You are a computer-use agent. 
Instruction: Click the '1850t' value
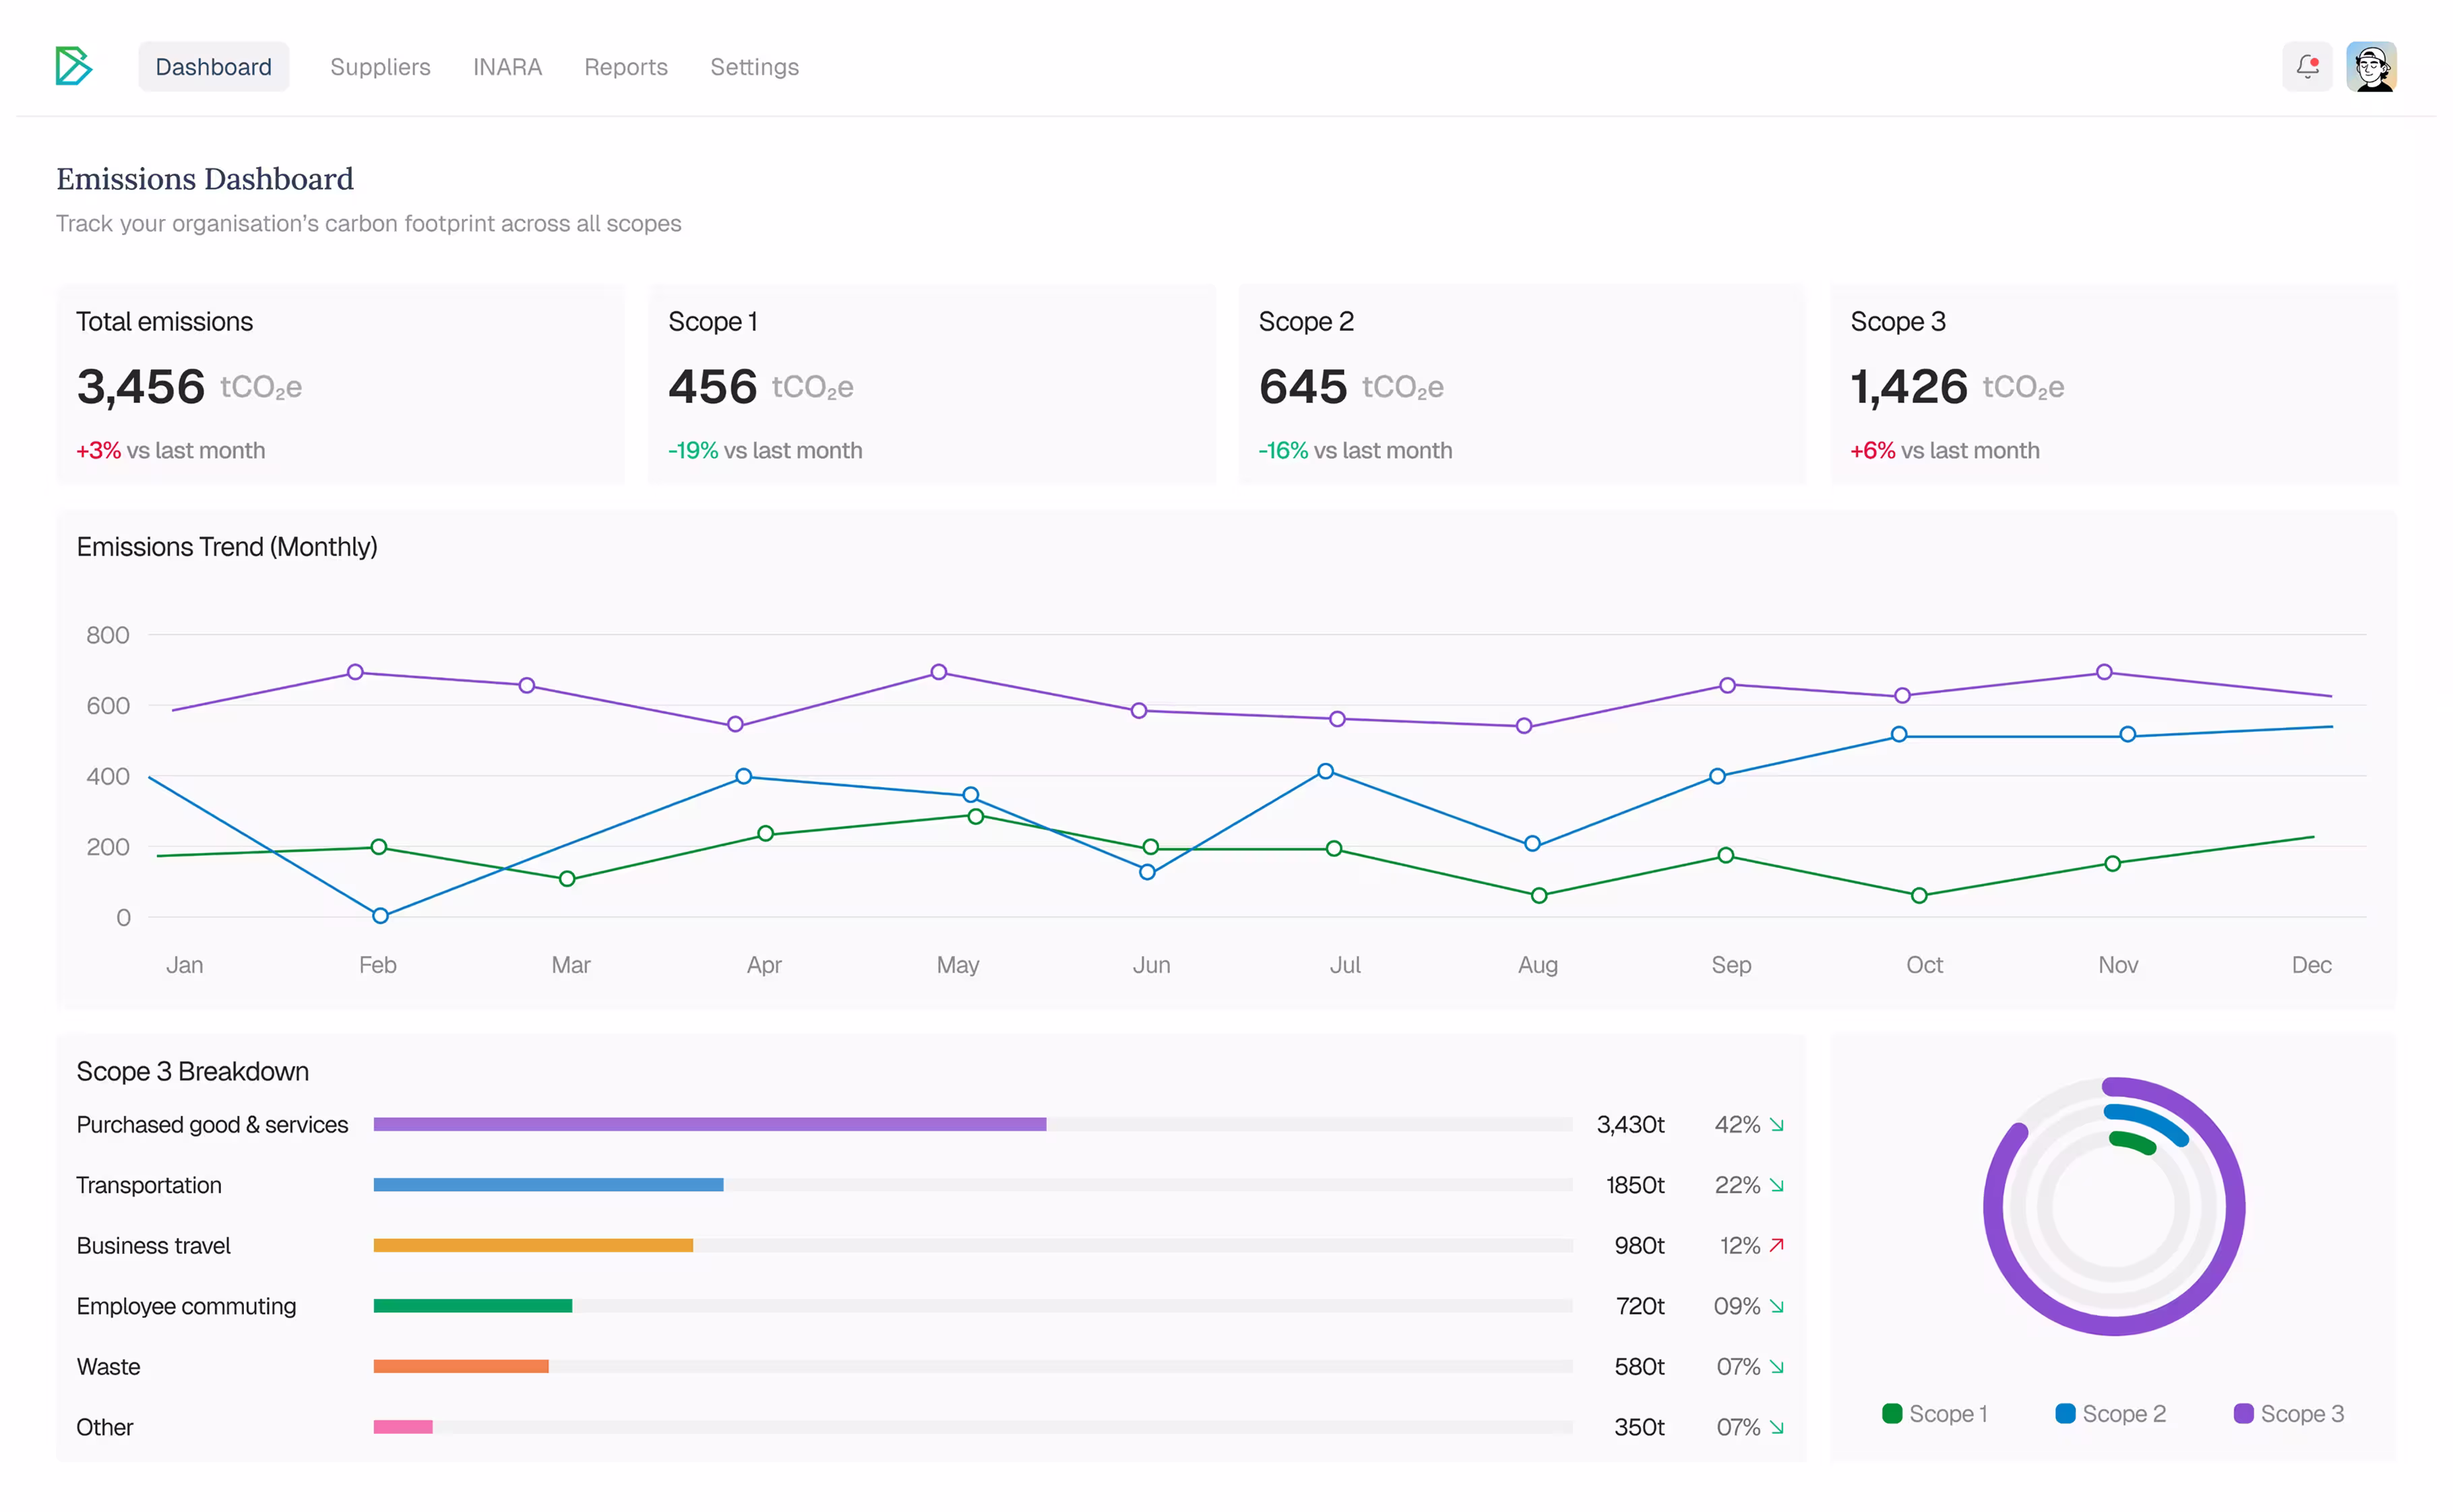point(1635,1185)
